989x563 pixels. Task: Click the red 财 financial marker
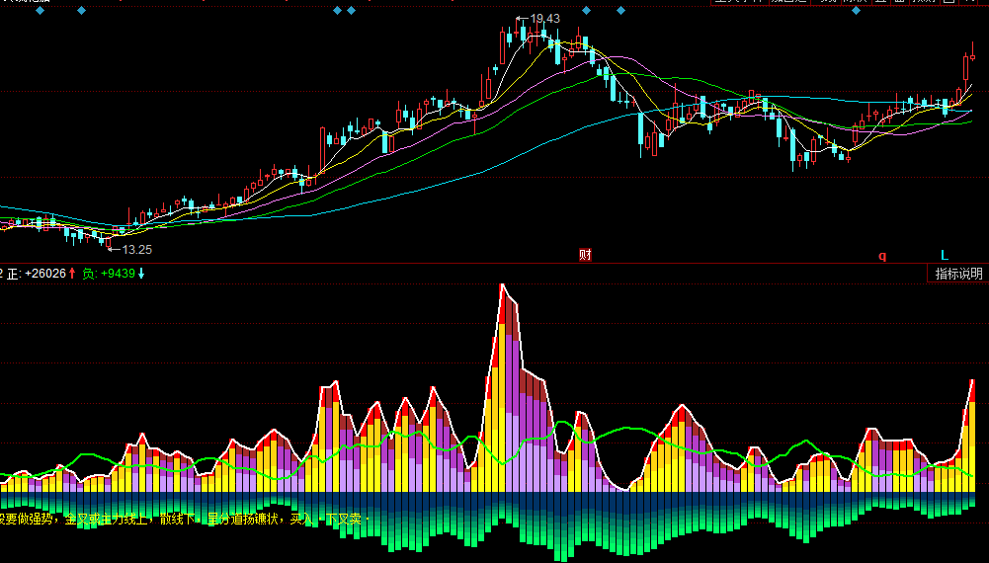(x=585, y=255)
